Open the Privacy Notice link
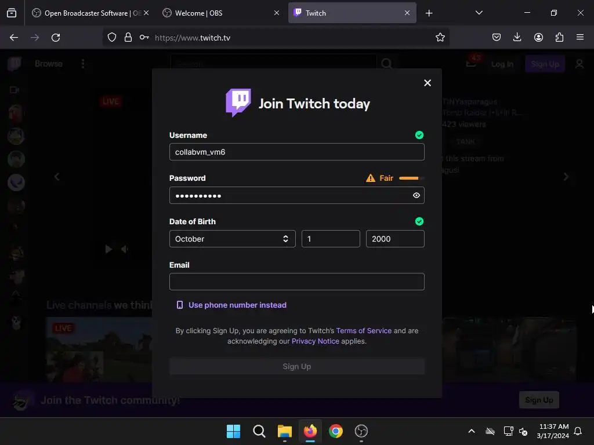Screen dimensions: 594x445 point(315,341)
